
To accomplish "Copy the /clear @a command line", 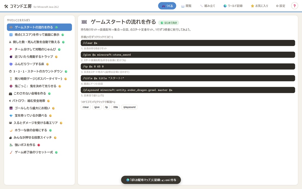I will point(188,43).
